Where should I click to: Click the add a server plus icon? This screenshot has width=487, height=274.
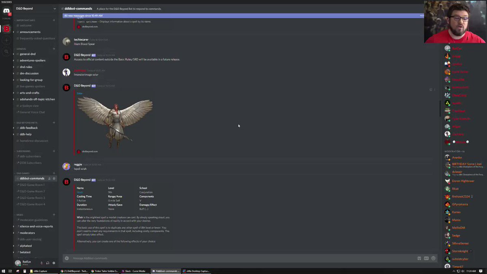coord(6,40)
